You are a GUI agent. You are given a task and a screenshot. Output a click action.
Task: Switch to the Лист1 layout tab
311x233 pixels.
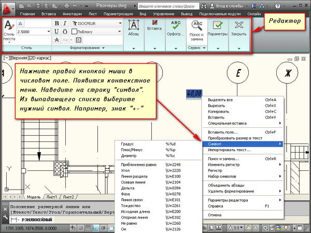click(x=52, y=197)
